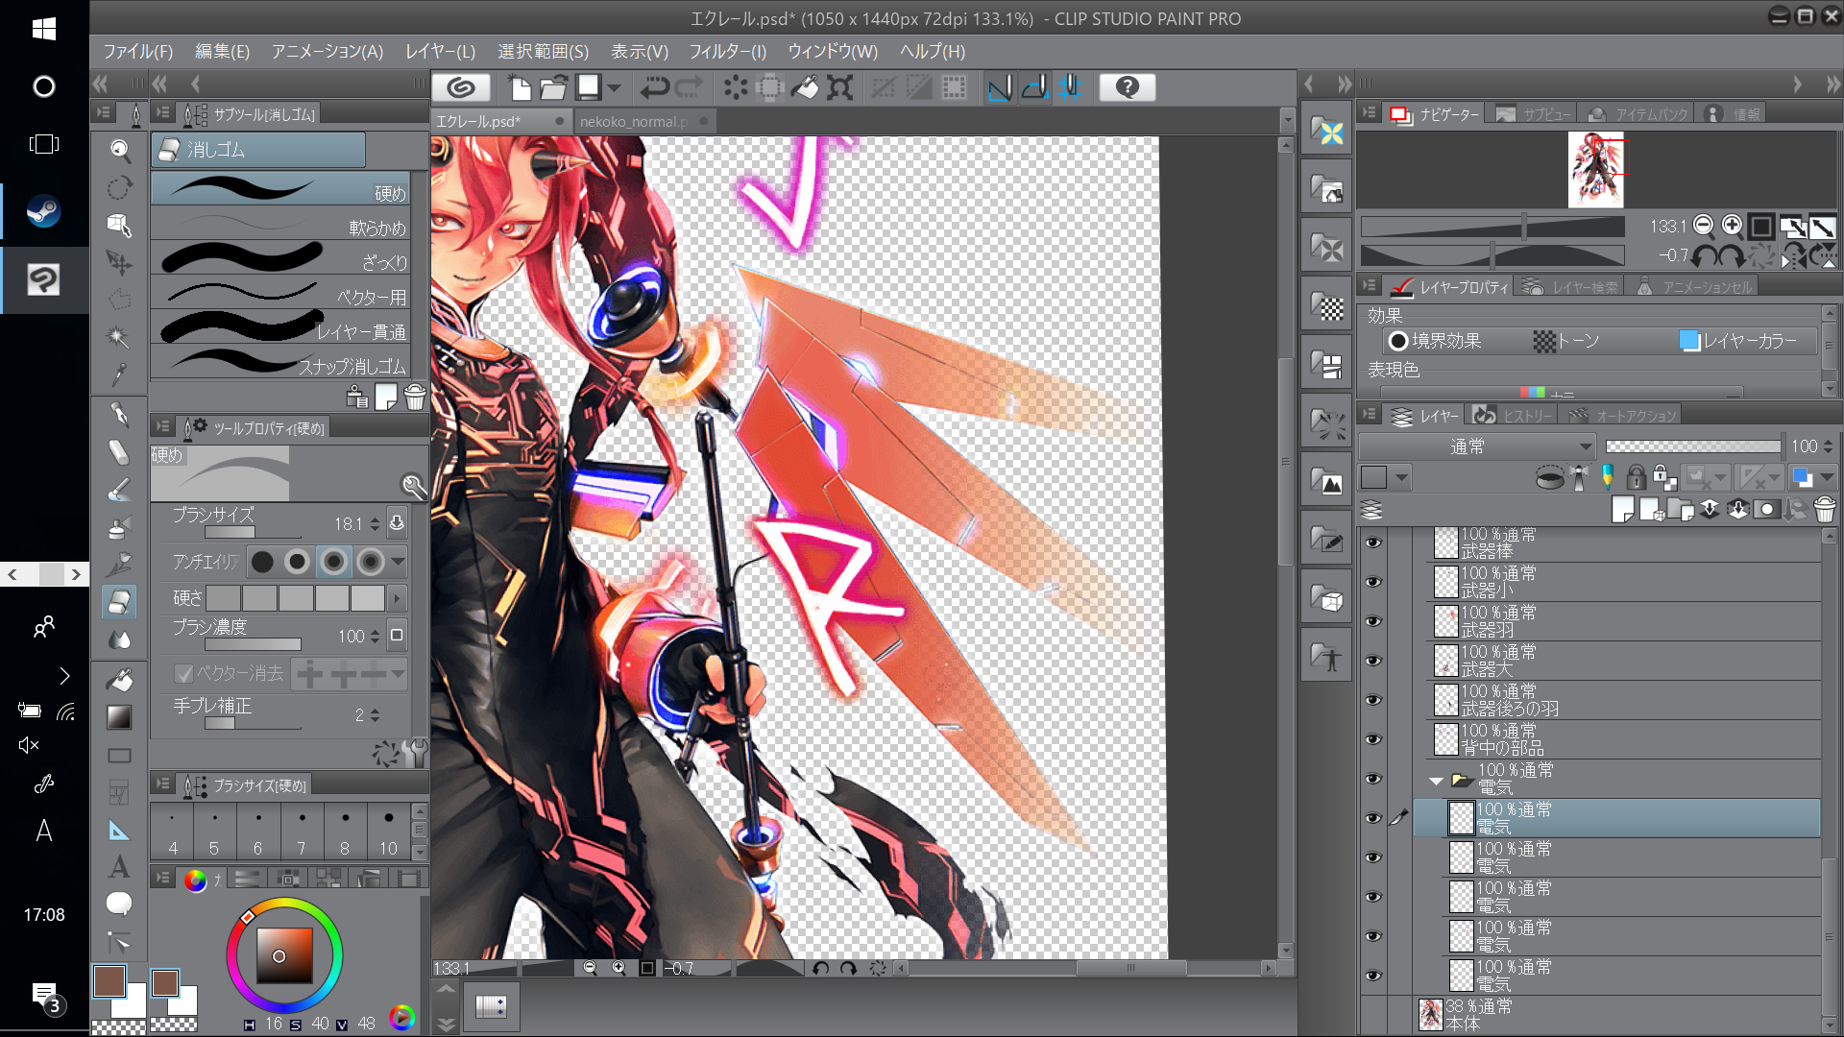Open vector erase mode dropdown
The image size is (1844, 1037).
(x=399, y=674)
